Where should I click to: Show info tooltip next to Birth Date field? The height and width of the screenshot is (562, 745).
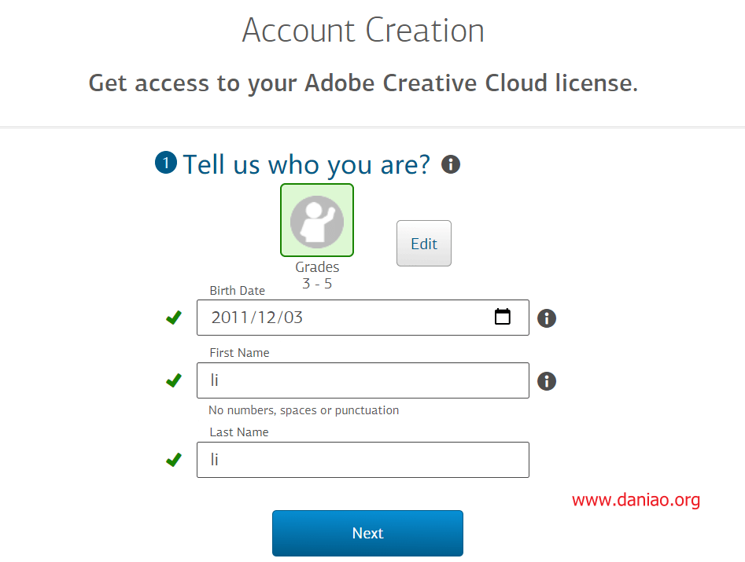[547, 318]
